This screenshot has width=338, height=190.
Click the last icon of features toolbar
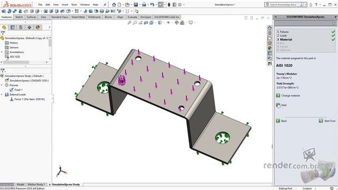coord(136,11)
